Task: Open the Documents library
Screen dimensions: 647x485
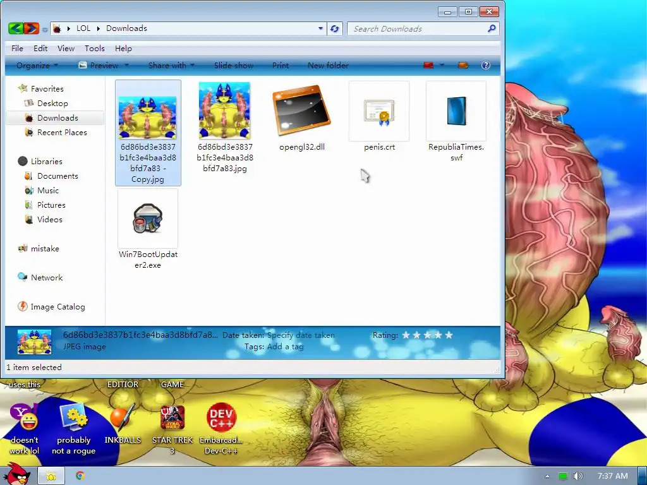Action: point(57,176)
